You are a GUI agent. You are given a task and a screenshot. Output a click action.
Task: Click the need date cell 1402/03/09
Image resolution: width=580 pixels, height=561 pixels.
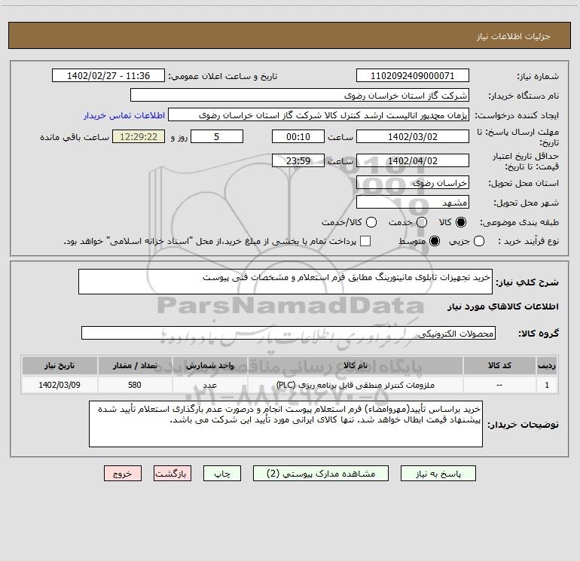coord(60,385)
